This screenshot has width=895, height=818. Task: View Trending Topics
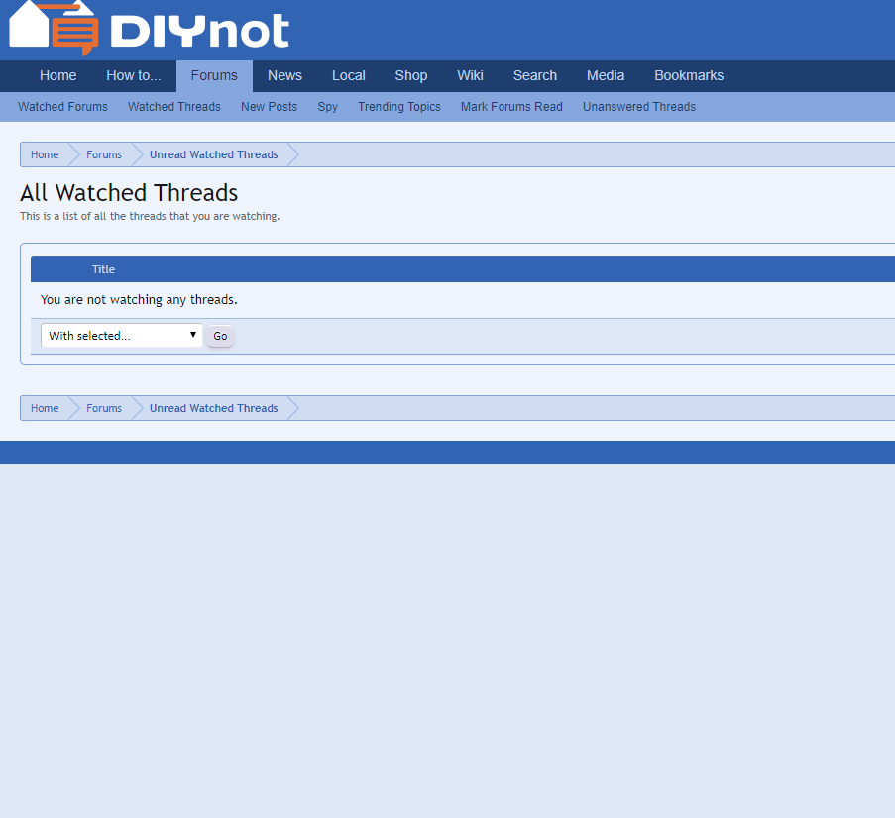[399, 107]
